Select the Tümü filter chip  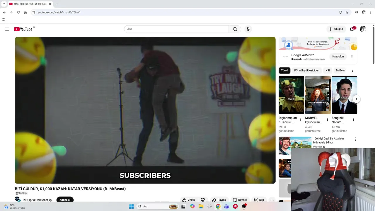click(x=284, y=70)
